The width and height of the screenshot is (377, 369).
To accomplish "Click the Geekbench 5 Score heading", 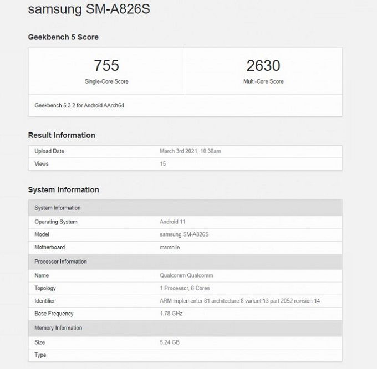I will (63, 37).
